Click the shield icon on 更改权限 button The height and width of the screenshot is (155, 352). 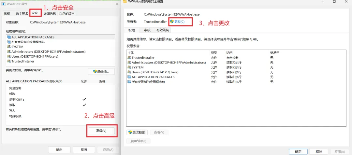coord(130,132)
